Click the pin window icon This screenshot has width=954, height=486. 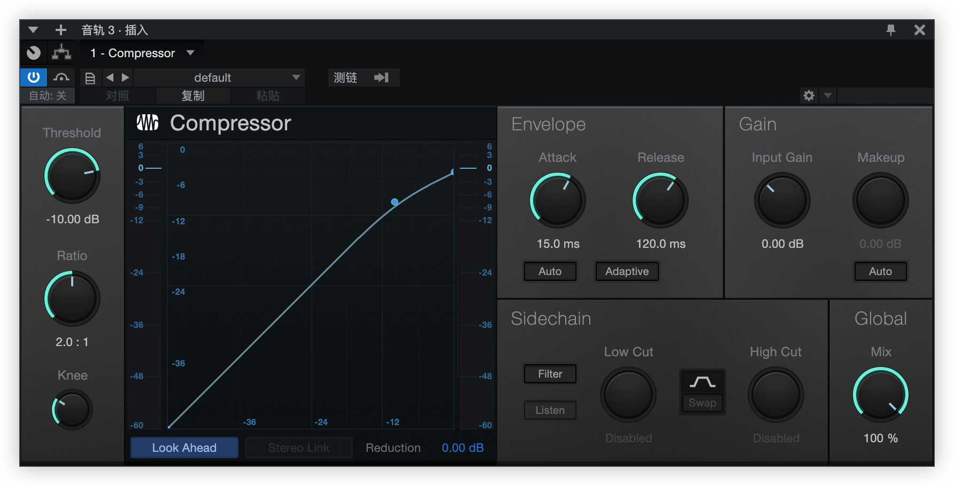(890, 30)
